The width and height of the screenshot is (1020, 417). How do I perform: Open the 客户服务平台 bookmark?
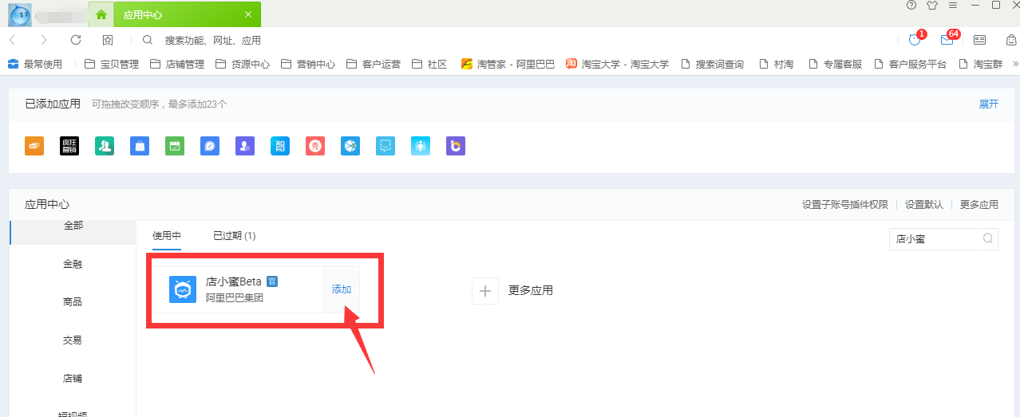(x=911, y=65)
